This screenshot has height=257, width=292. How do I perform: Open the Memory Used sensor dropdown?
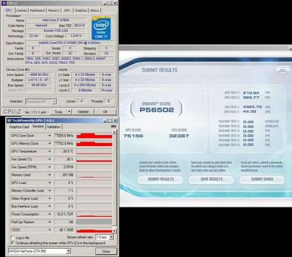pos(50,175)
